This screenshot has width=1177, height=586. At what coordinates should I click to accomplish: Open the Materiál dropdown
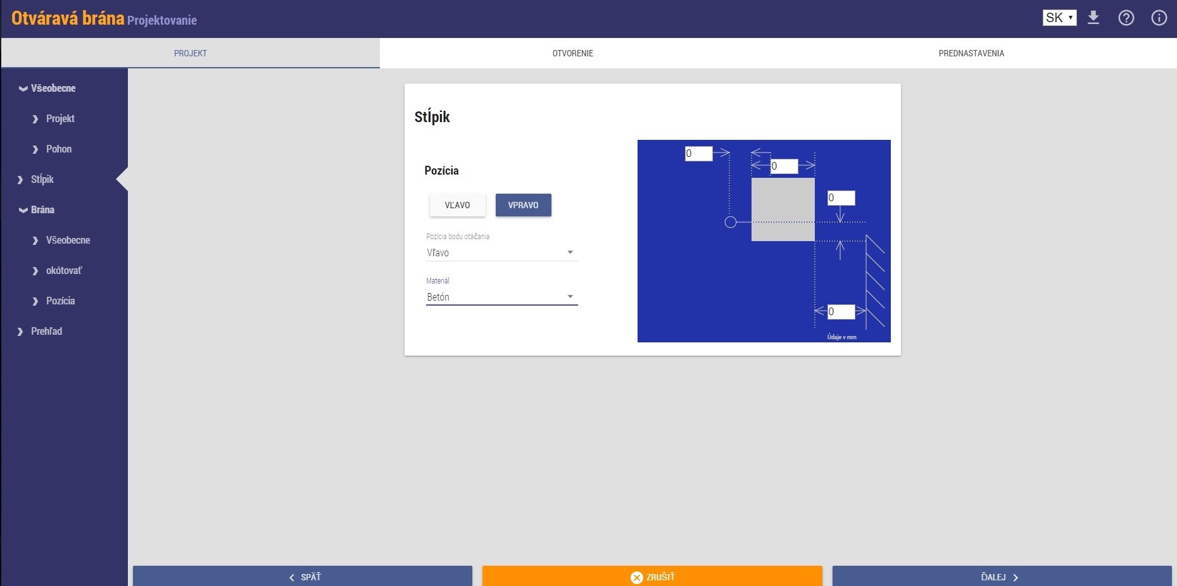pyautogui.click(x=501, y=297)
